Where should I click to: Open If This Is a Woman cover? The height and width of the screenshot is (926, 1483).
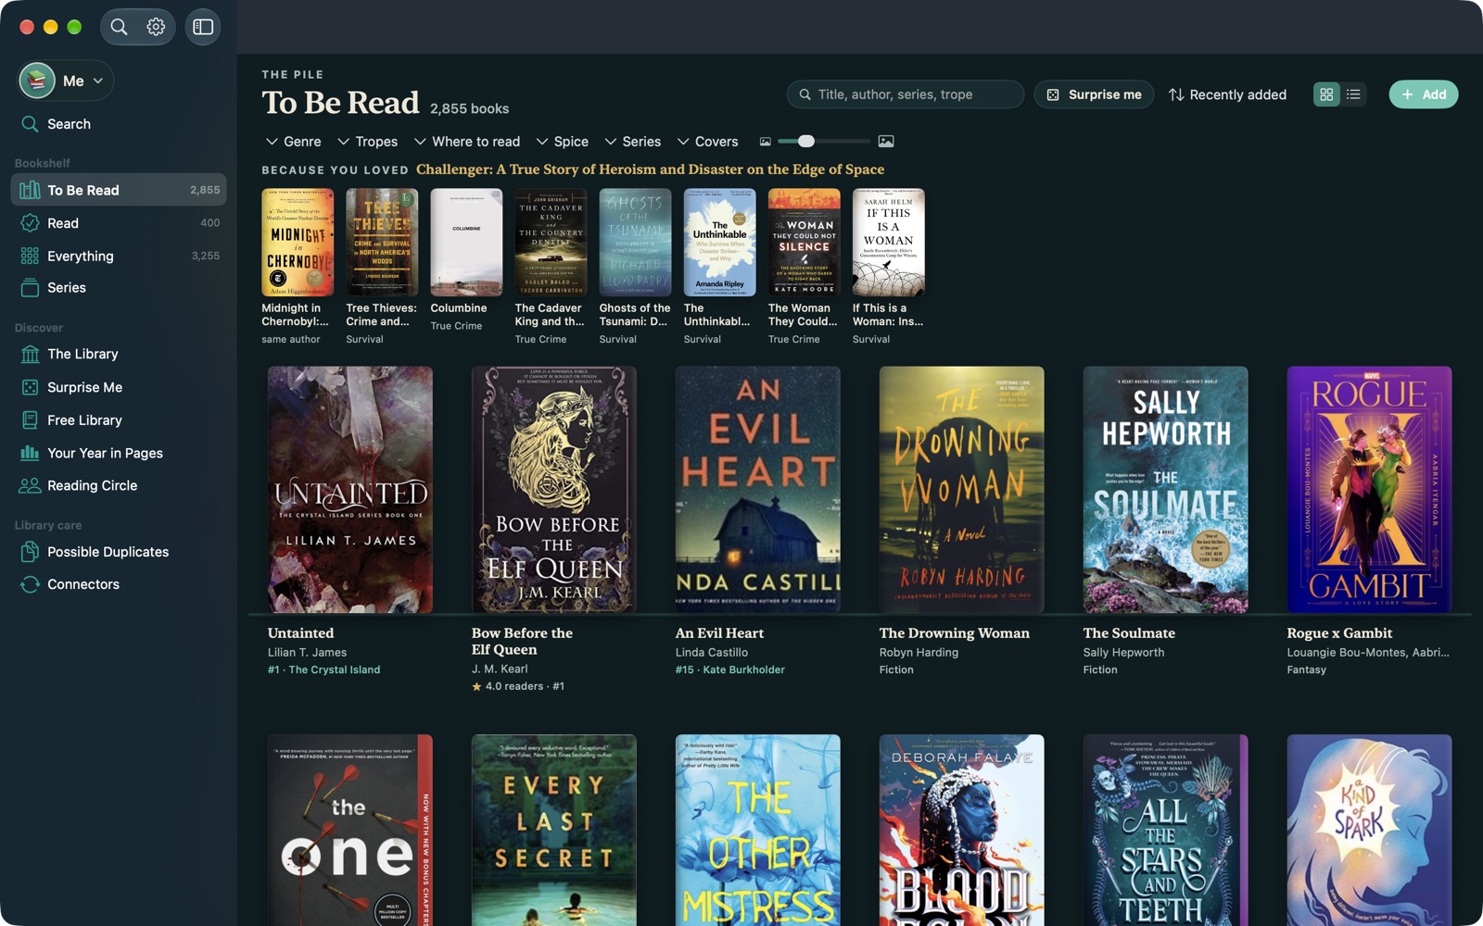[x=888, y=243]
